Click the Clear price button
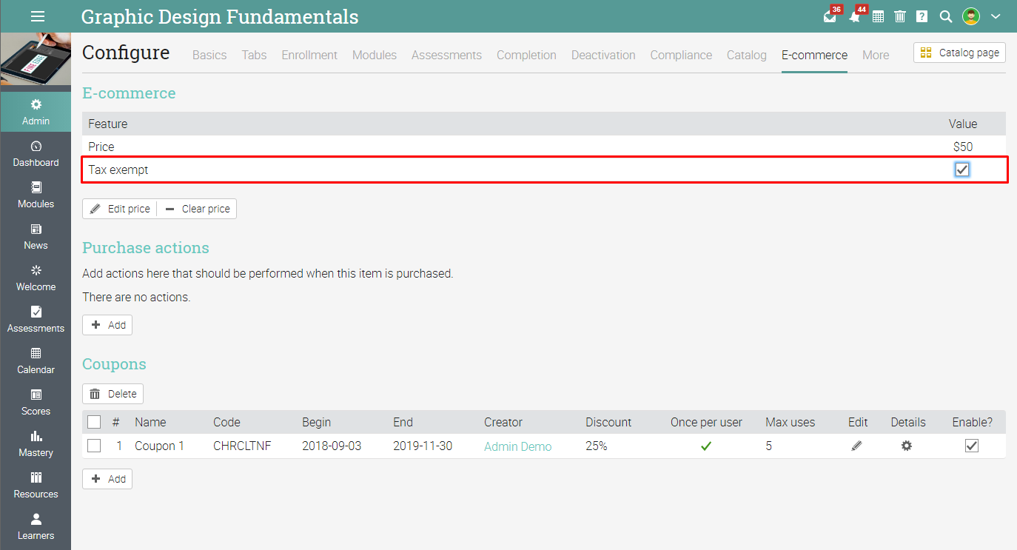 coord(197,209)
